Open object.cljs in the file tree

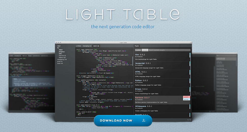pyautogui.click(x=62, y=58)
